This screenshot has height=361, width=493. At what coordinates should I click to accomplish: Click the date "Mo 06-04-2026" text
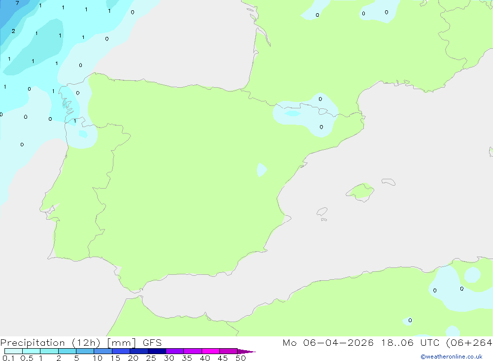tap(328, 343)
